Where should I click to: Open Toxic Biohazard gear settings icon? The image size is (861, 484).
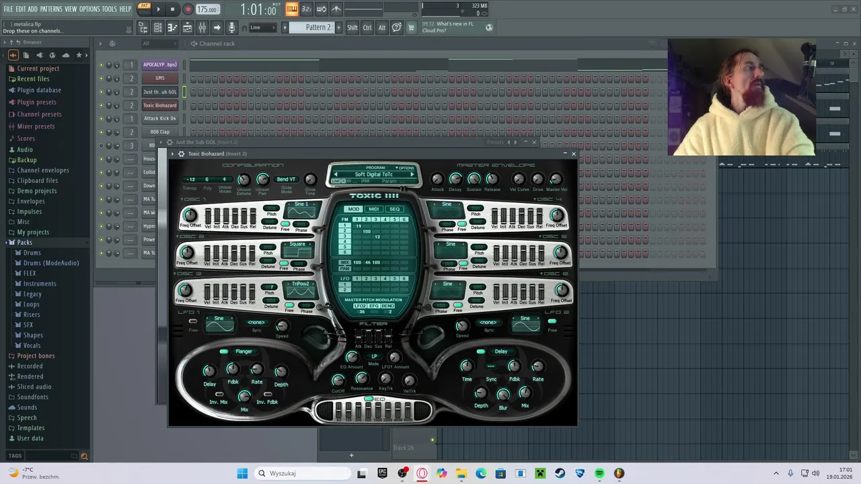tap(182, 154)
